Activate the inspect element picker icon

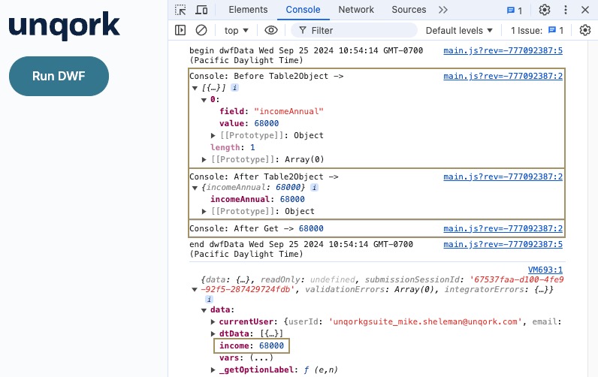[180, 10]
